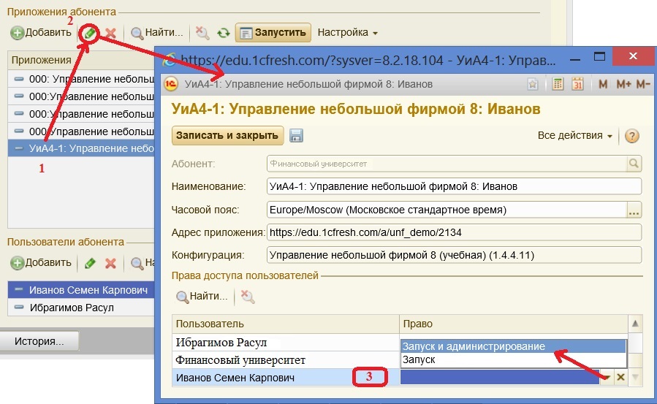
Task: Select Финансовый университет row in rights table
Action: coord(285,360)
